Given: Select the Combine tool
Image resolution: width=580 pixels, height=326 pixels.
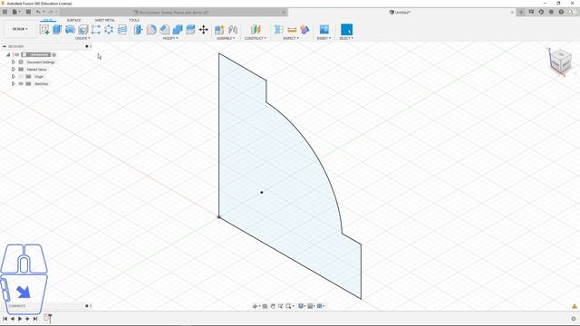Looking at the screenshot, I should pyautogui.click(x=178, y=30).
